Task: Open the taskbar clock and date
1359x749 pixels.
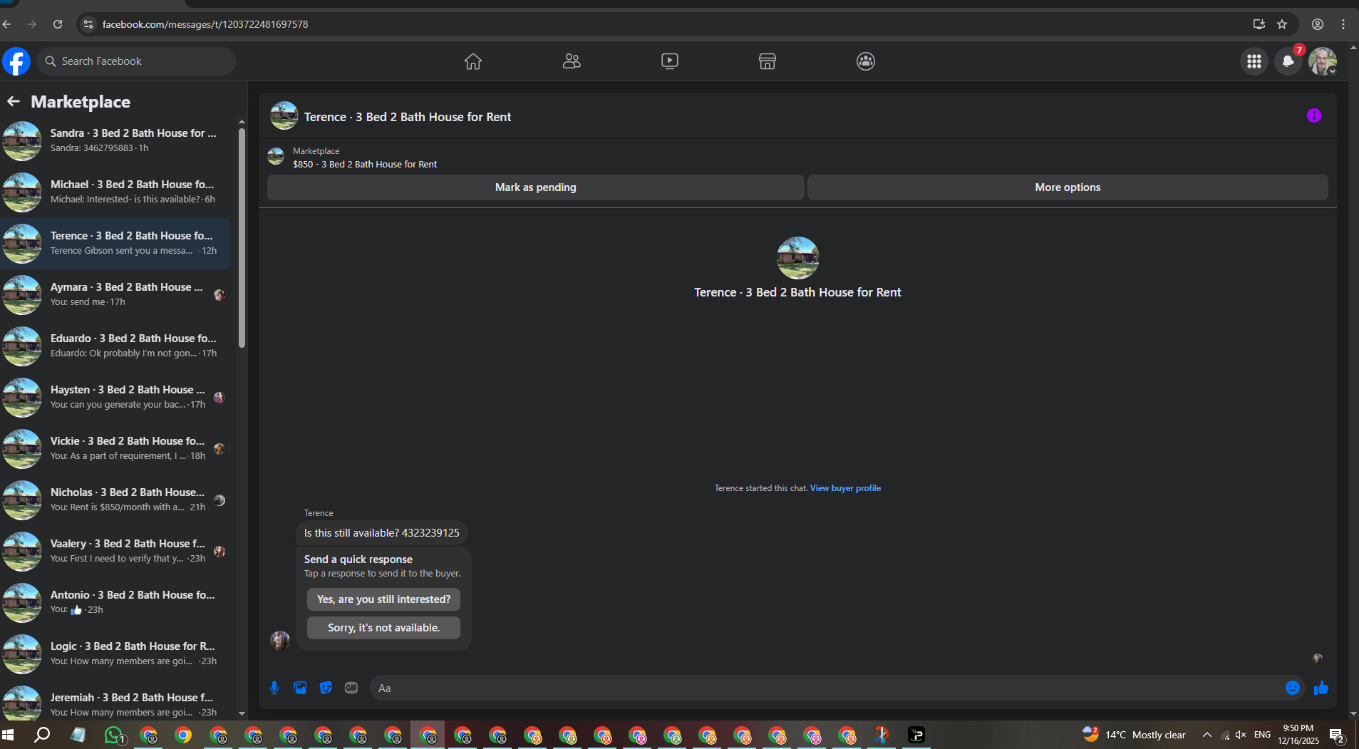Action: click(1298, 735)
